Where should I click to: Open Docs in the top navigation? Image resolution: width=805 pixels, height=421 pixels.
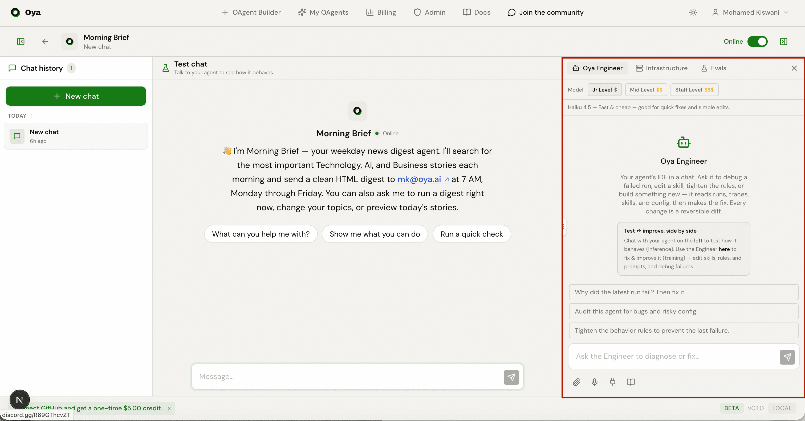coord(477,13)
